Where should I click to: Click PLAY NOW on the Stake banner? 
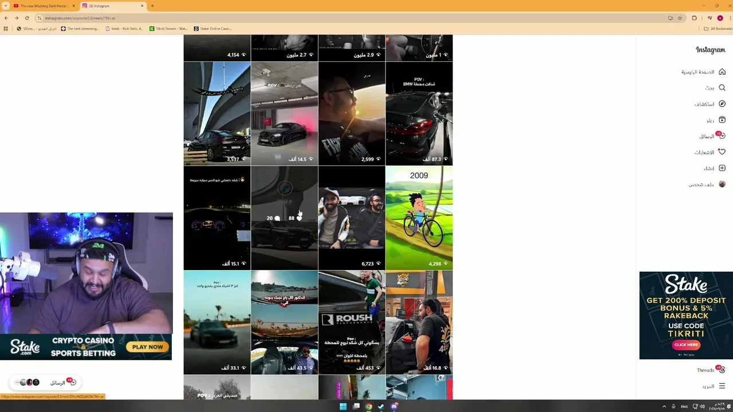coord(148,347)
